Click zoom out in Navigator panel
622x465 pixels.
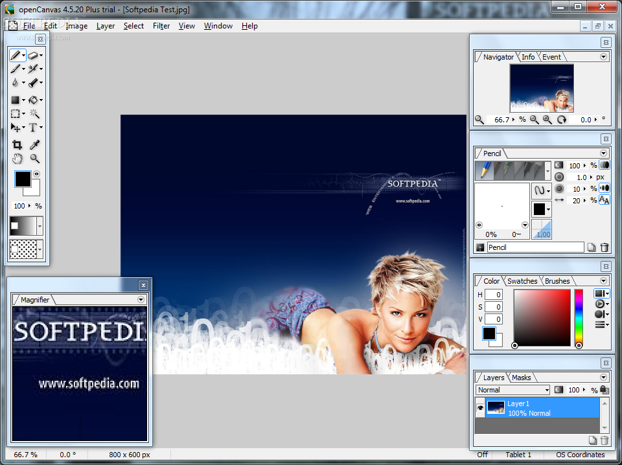tap(535, 120)
